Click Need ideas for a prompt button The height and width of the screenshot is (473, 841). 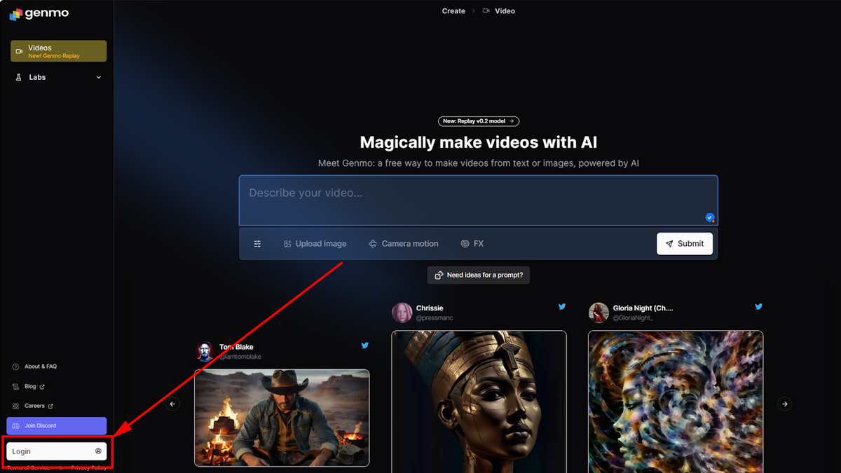(479, 275)
